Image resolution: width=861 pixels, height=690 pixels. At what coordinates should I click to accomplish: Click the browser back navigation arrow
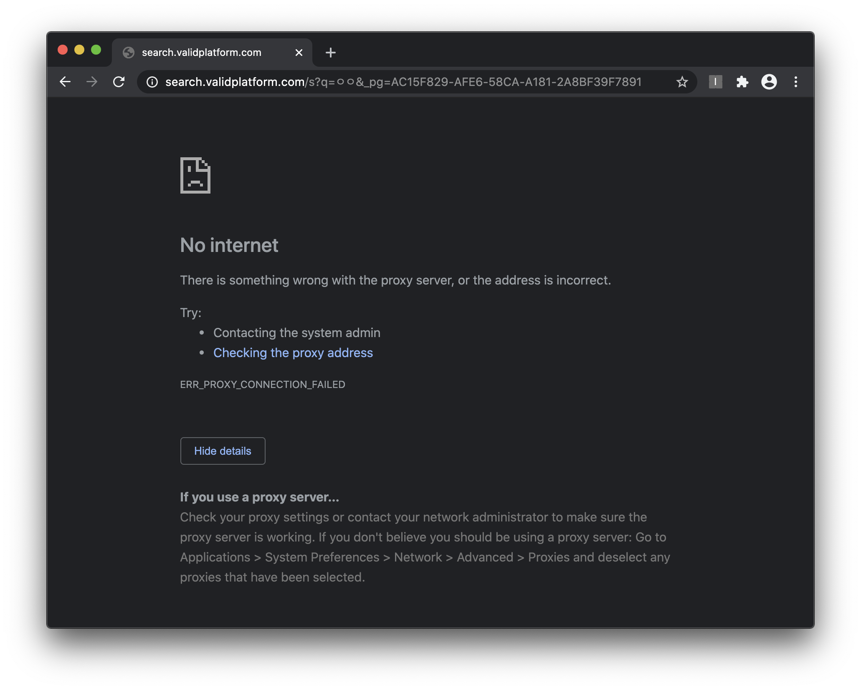click(66, 82)
